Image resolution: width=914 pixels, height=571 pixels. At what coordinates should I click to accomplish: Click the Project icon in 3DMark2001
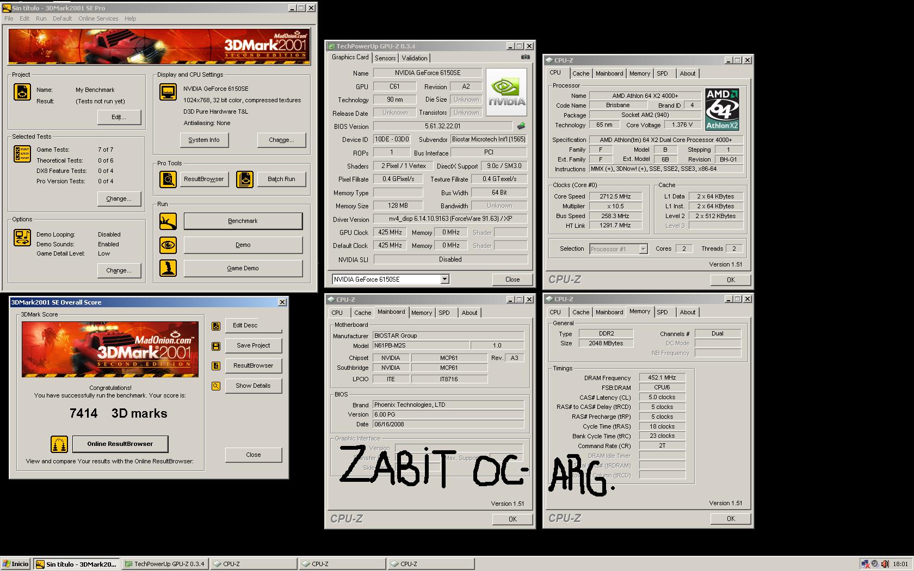click(x=22, y=92)
